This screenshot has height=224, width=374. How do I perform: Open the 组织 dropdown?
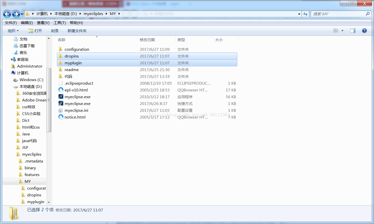(13, 31)
